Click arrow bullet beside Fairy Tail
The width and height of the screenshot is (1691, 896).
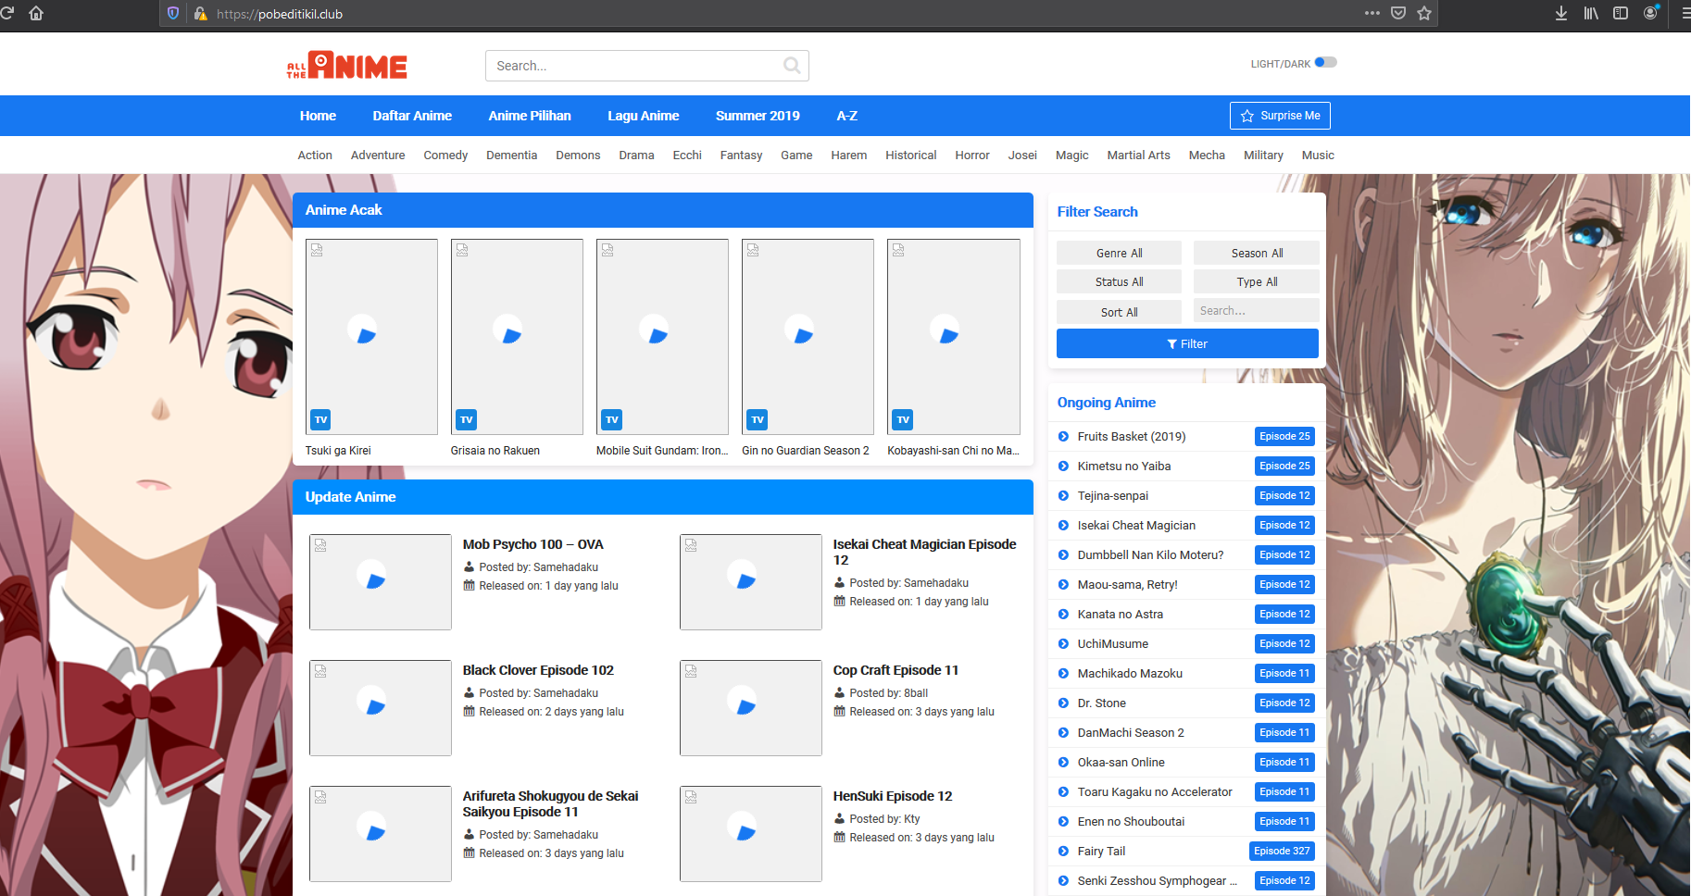[1063, 852]
